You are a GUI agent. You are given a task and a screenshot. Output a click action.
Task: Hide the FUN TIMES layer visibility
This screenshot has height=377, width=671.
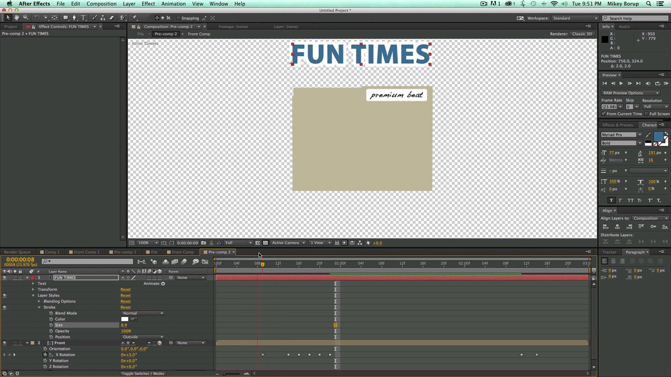pyautogui.click(x=4, y=277)
